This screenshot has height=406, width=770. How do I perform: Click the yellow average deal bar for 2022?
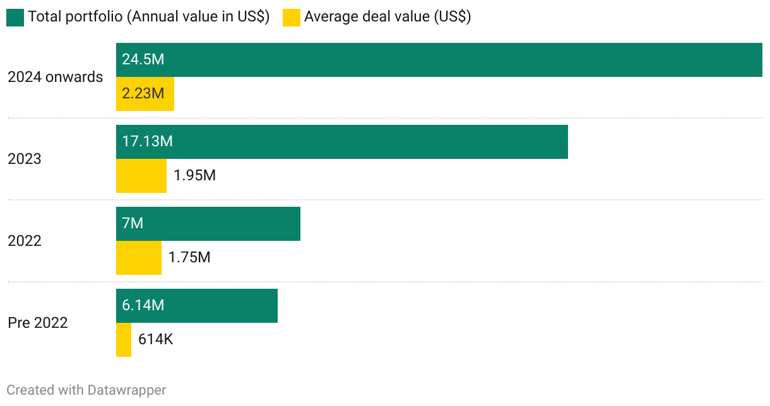tap(138, 258)
